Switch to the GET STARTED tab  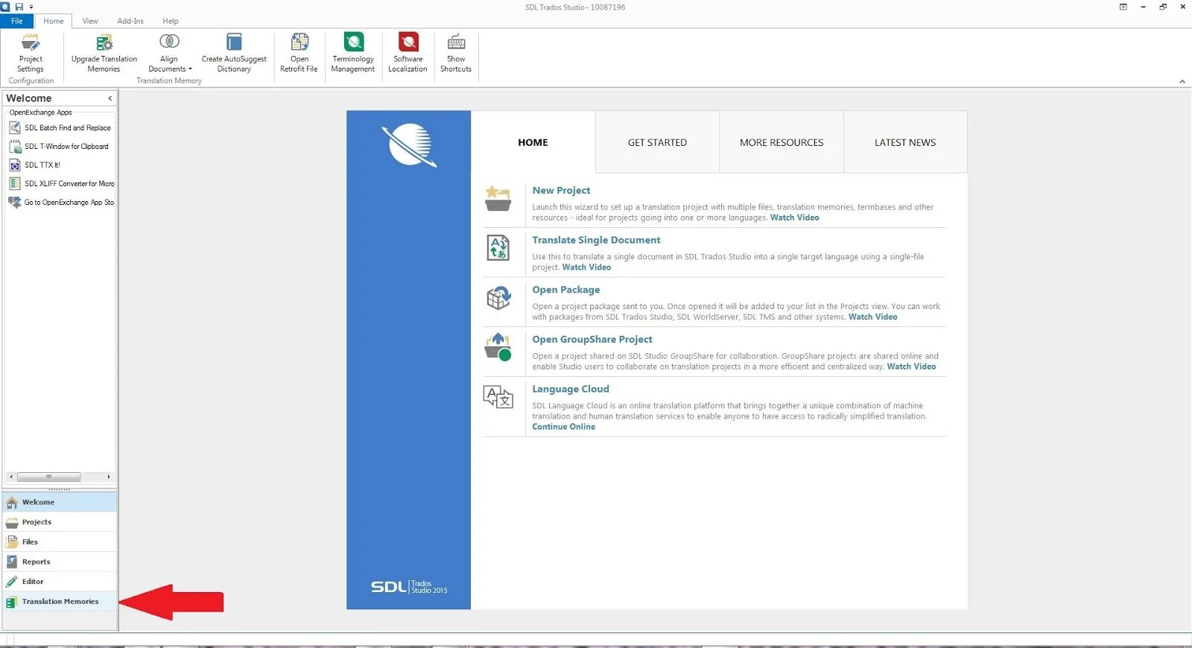pos(657,142)
